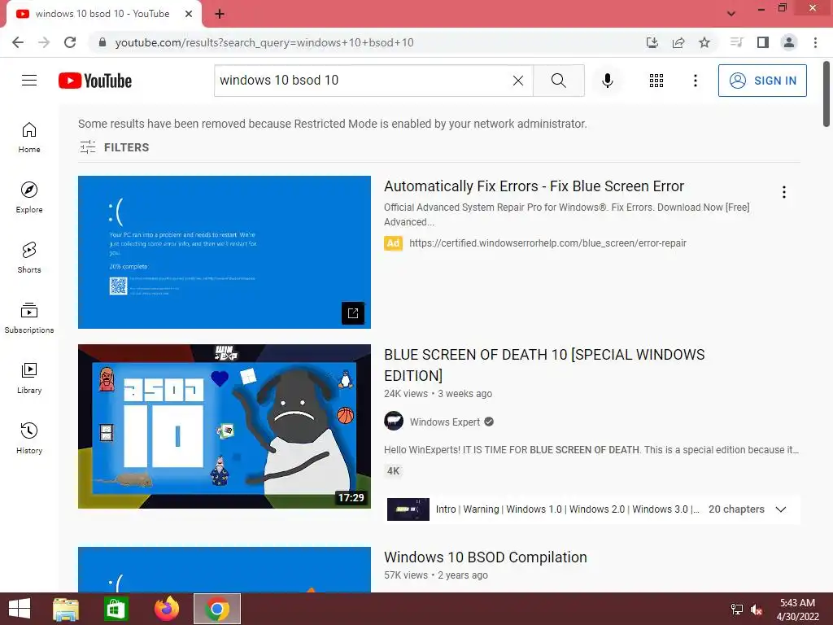Viewport: 833px width, 625px height.
Task: Launch Firefox from the taskbar
Action: (x=167, y=609)
